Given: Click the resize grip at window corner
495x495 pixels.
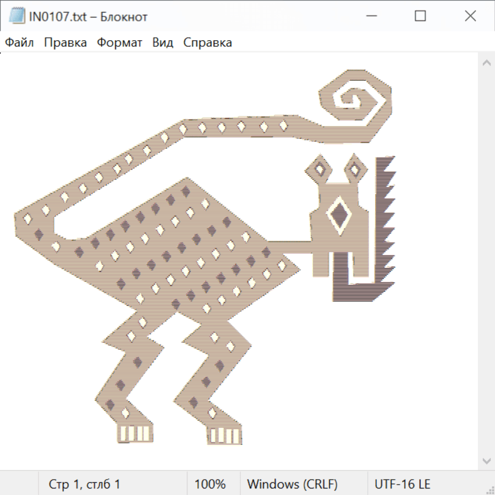Looking at the screenshot, I should point(490,490).
